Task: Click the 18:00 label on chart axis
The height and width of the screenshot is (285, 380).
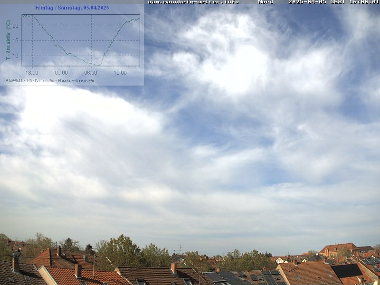Action: click(x=32, y=73)
